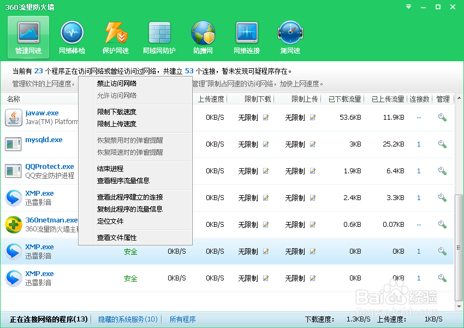Open the 保护网速 lightning shield icon
Viewport: 464px width, 328px height.
(x=116, y=37)
